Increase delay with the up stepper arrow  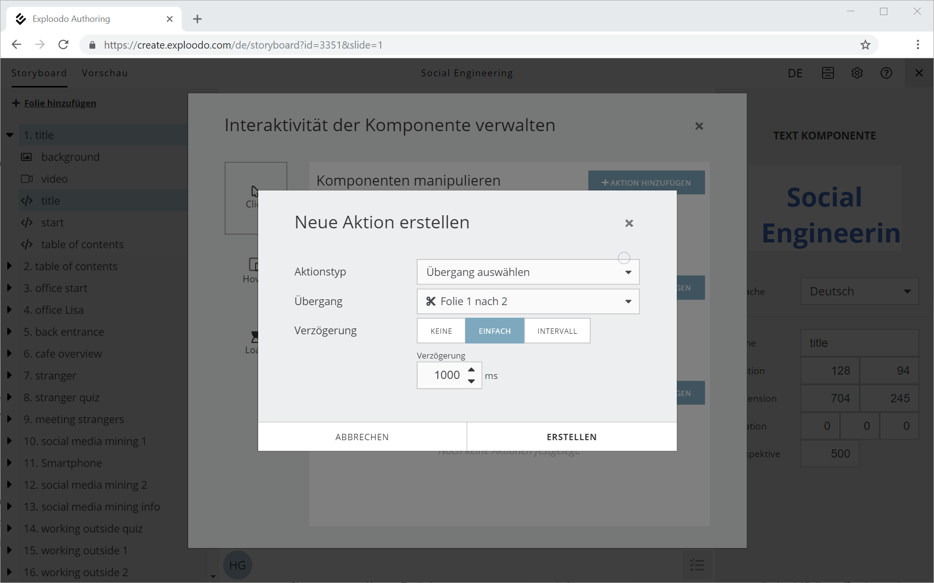tap(471, 370)
